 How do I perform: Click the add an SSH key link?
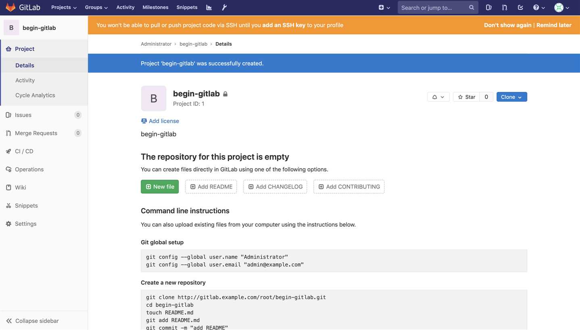pos(284,25)
